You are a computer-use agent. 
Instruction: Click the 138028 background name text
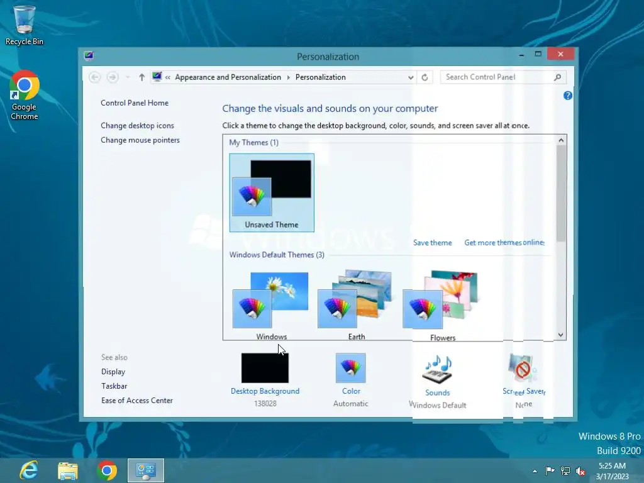pos(265,404)
